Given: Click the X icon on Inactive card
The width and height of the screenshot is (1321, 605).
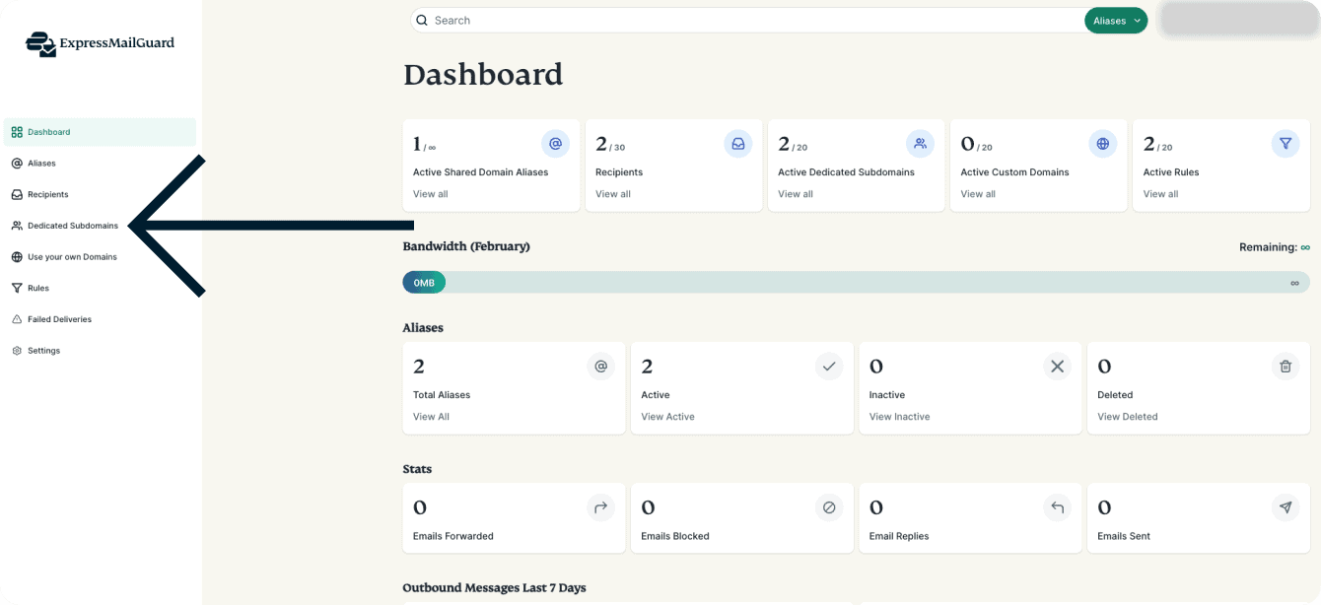Looking at the screenshot, I should coord(1057,367).
